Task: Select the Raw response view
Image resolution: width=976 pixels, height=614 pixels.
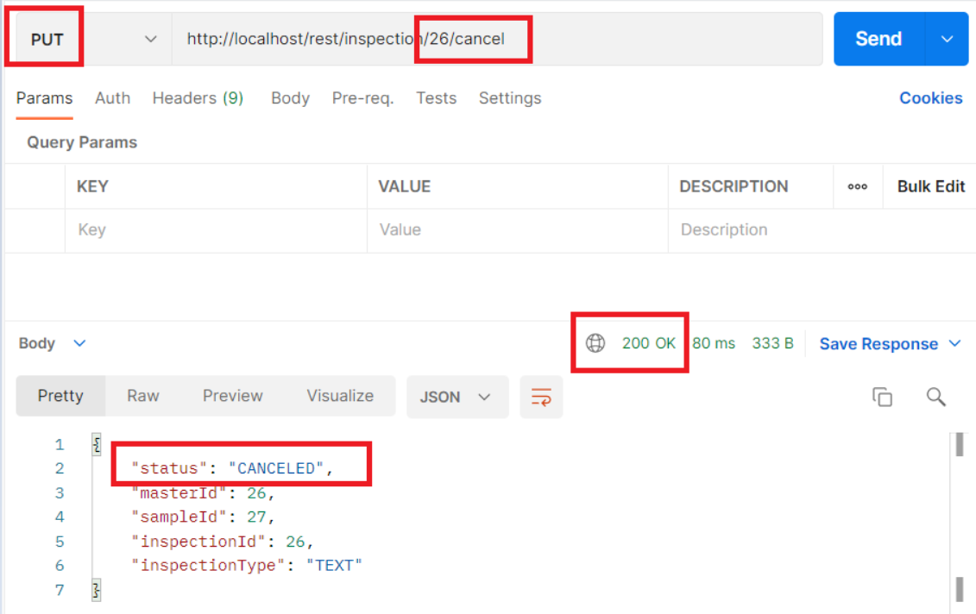Action: pyautogui.click(x=143, y=396)
